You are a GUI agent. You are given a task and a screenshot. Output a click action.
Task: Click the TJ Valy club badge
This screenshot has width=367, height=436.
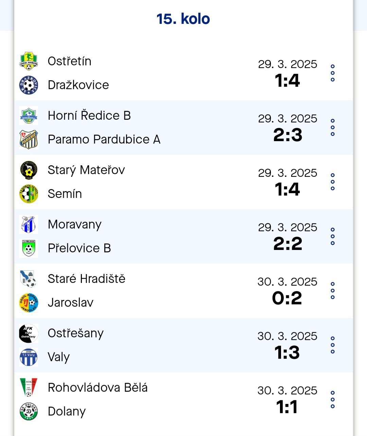(29, 357)
